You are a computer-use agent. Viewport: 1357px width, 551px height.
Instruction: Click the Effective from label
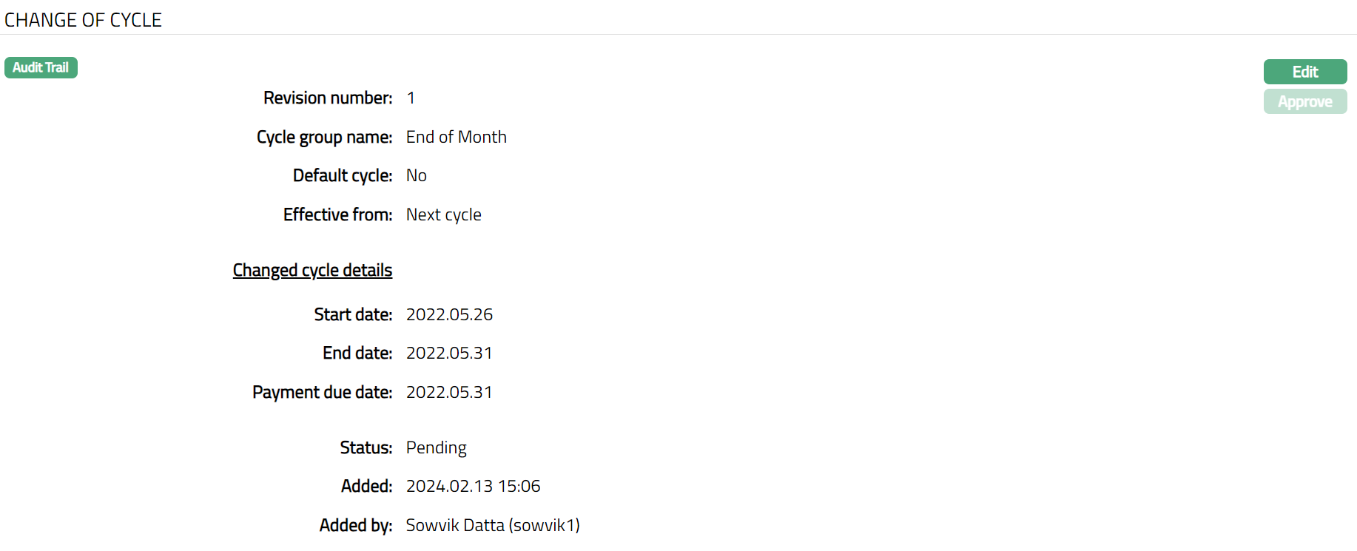pyautogui.click(x=337, y=214)
